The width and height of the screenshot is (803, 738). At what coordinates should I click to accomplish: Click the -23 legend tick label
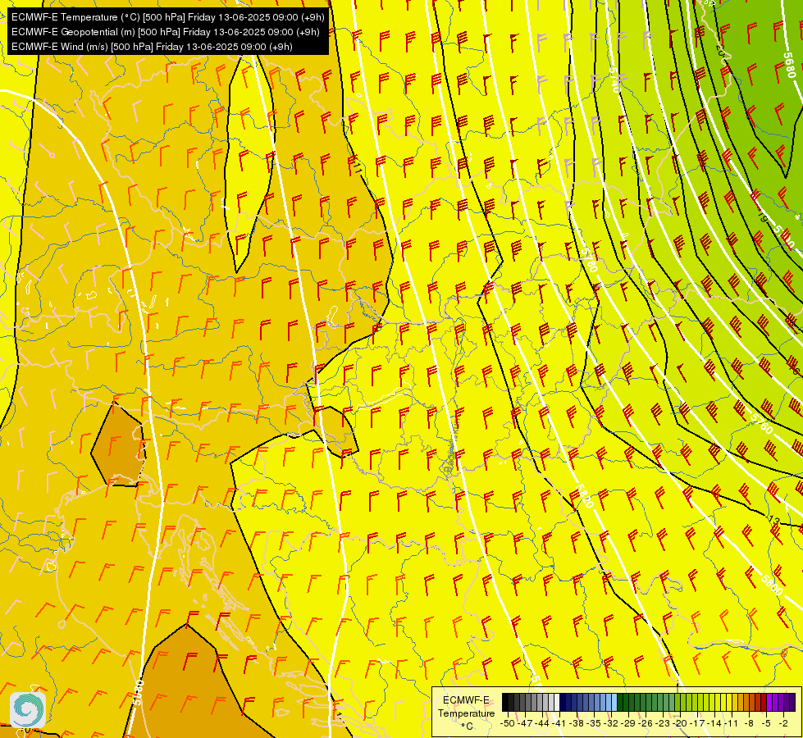point(664,723)
